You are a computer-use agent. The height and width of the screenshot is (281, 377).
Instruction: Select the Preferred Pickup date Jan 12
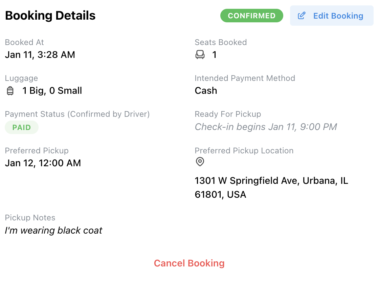[43, 163]
